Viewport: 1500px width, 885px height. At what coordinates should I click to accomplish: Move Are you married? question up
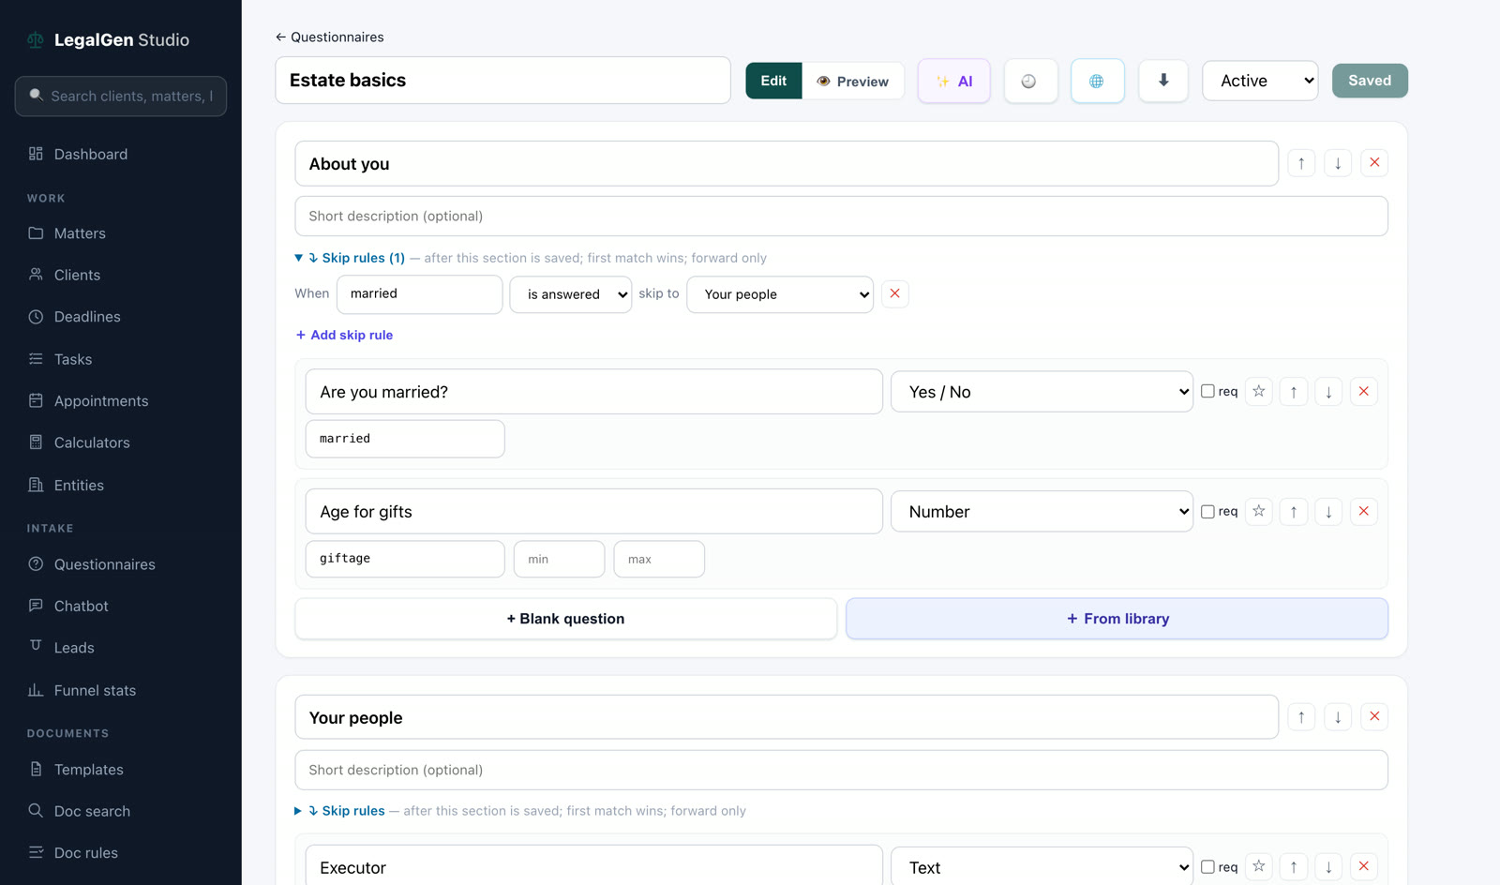pyautogui.click(x=1294, y=391)
